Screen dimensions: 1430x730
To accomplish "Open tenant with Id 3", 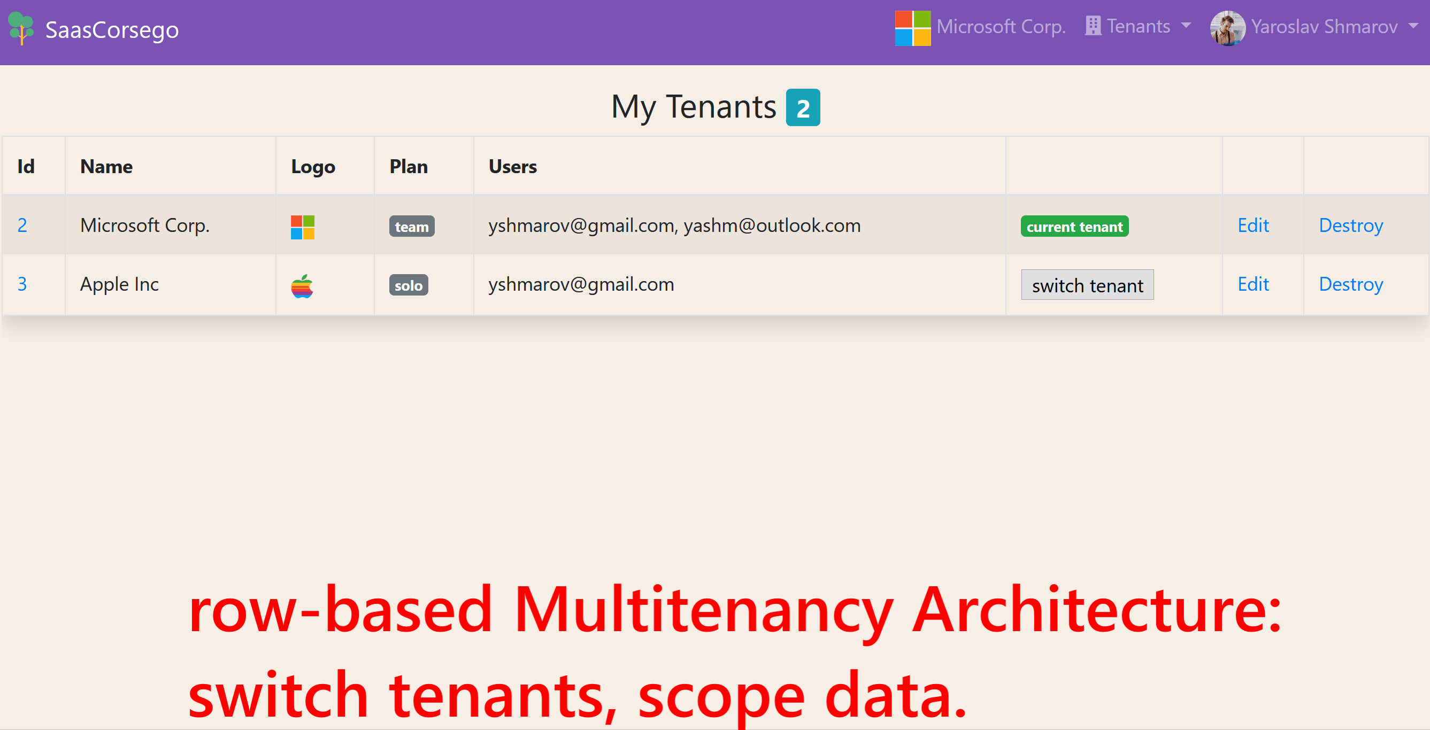I will pos(22,284).
